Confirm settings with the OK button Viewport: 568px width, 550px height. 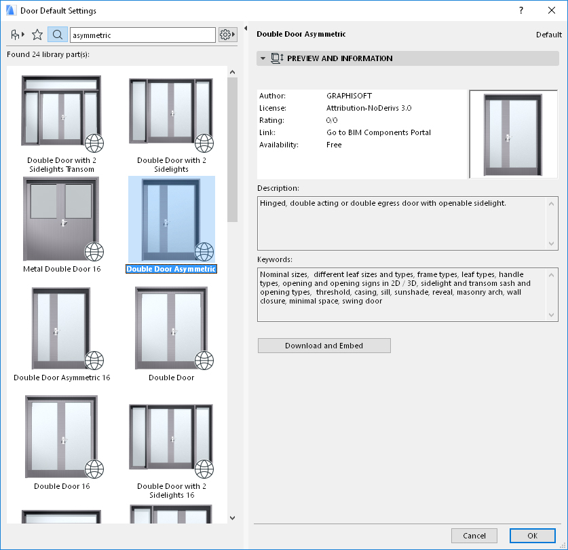532,535
